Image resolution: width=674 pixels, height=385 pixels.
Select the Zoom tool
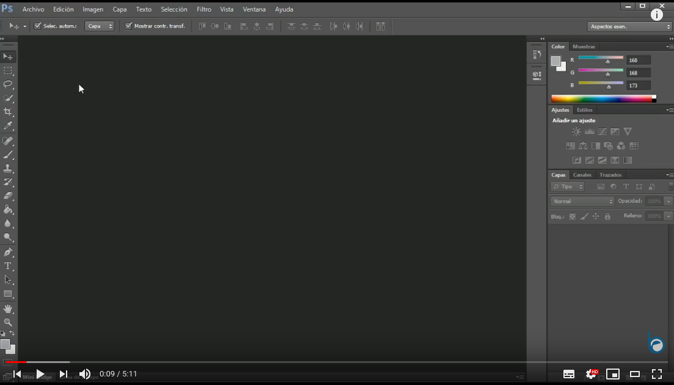tap(8, 322)
